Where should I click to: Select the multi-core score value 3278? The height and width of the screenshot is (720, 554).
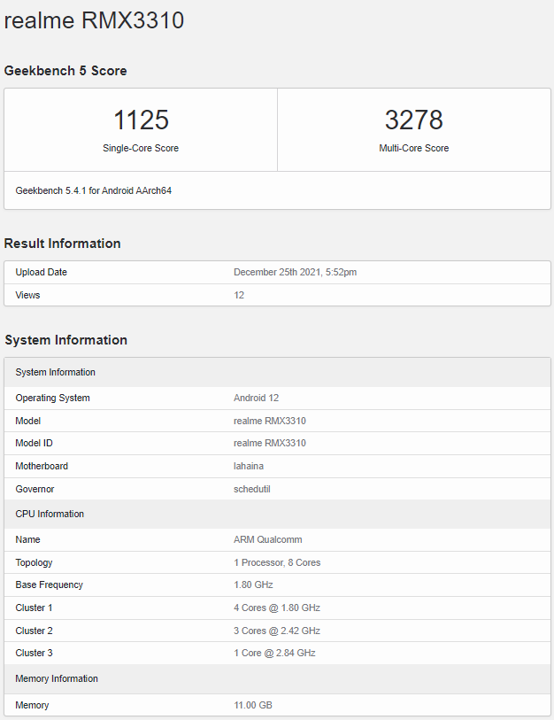point(413,120)
